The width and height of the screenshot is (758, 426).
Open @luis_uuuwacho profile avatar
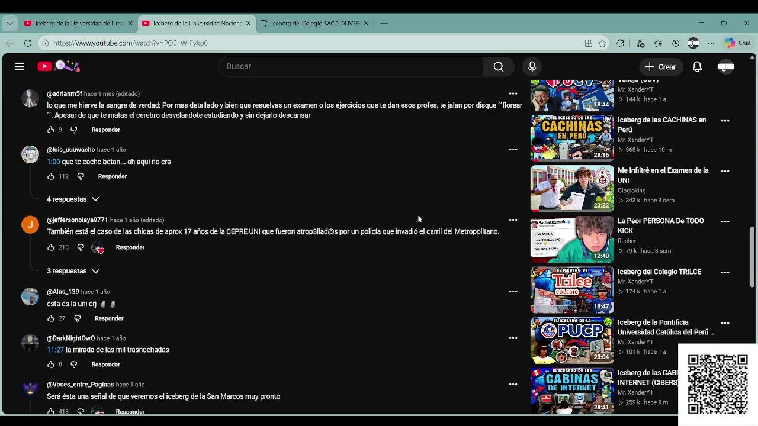[30, 154]
